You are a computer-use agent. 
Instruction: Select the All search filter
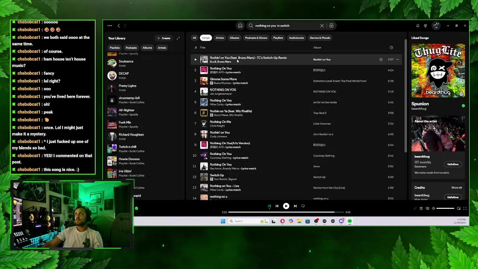coord(194,38)
